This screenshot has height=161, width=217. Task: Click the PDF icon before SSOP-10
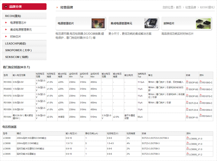point(187,117)
